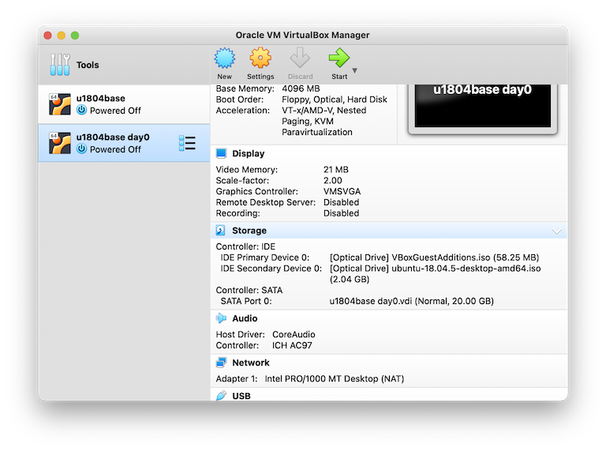
Task: Click u1804base day0 Powered Off status icon
Action: pos(81,148)
